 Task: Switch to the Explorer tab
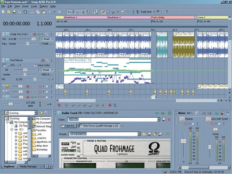click(9, 167)
